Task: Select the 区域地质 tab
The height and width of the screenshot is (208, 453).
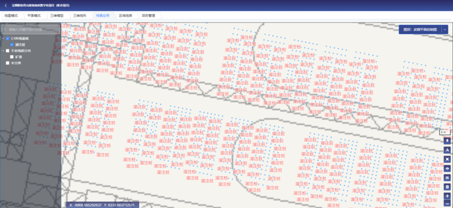Action: click(125, 16)
